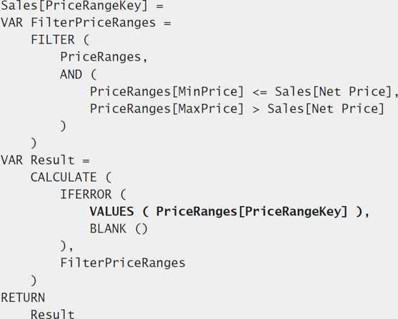Viewport: 398px width, 319px height.
Task: Click the FilterPriceRanges variable declaration
Action: click(x=86, y=23)
